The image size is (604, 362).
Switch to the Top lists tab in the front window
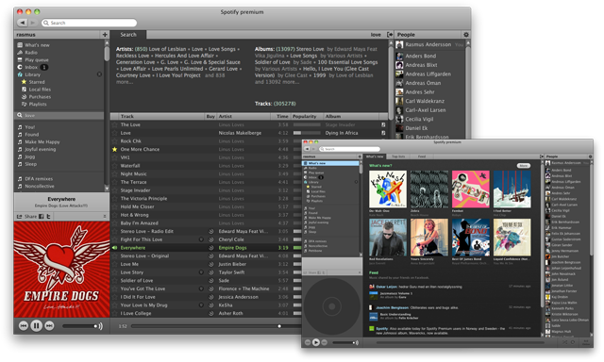[398, 156]
